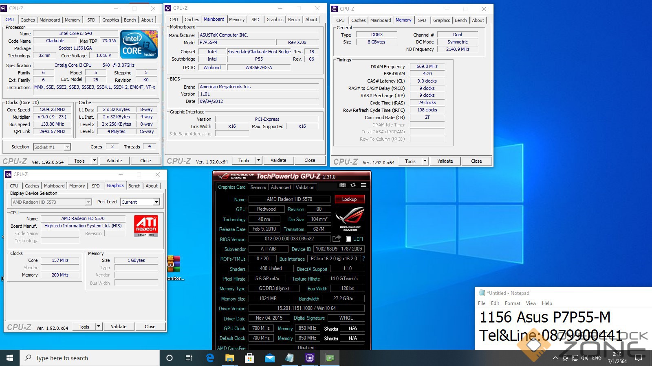Open the Mail app in taskbar
Image resolution: width=652 pixels, height=366 pixels.
coord(270,358)
